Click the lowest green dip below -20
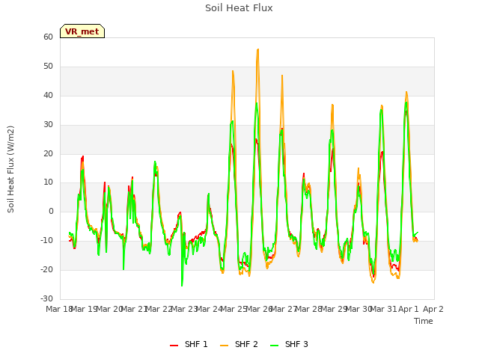The image size is (479, 359). [182, 286]
